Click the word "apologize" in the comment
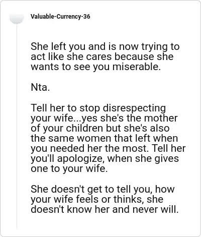This screenshot has height=237, width=201. (80, 159)
